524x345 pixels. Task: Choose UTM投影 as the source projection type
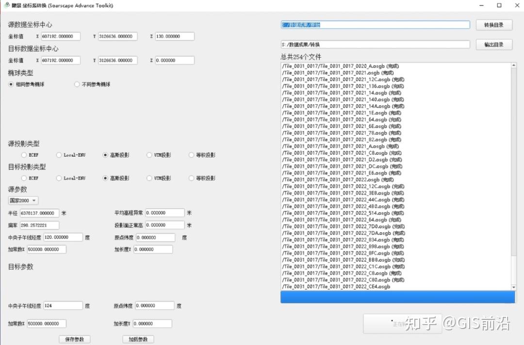[148, 155]
